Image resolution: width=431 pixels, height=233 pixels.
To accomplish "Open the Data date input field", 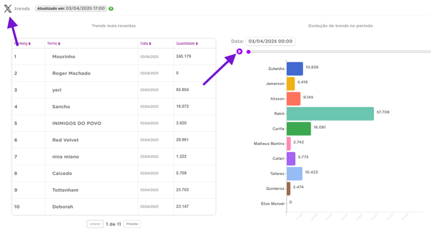I will click(x=270, y=41).
